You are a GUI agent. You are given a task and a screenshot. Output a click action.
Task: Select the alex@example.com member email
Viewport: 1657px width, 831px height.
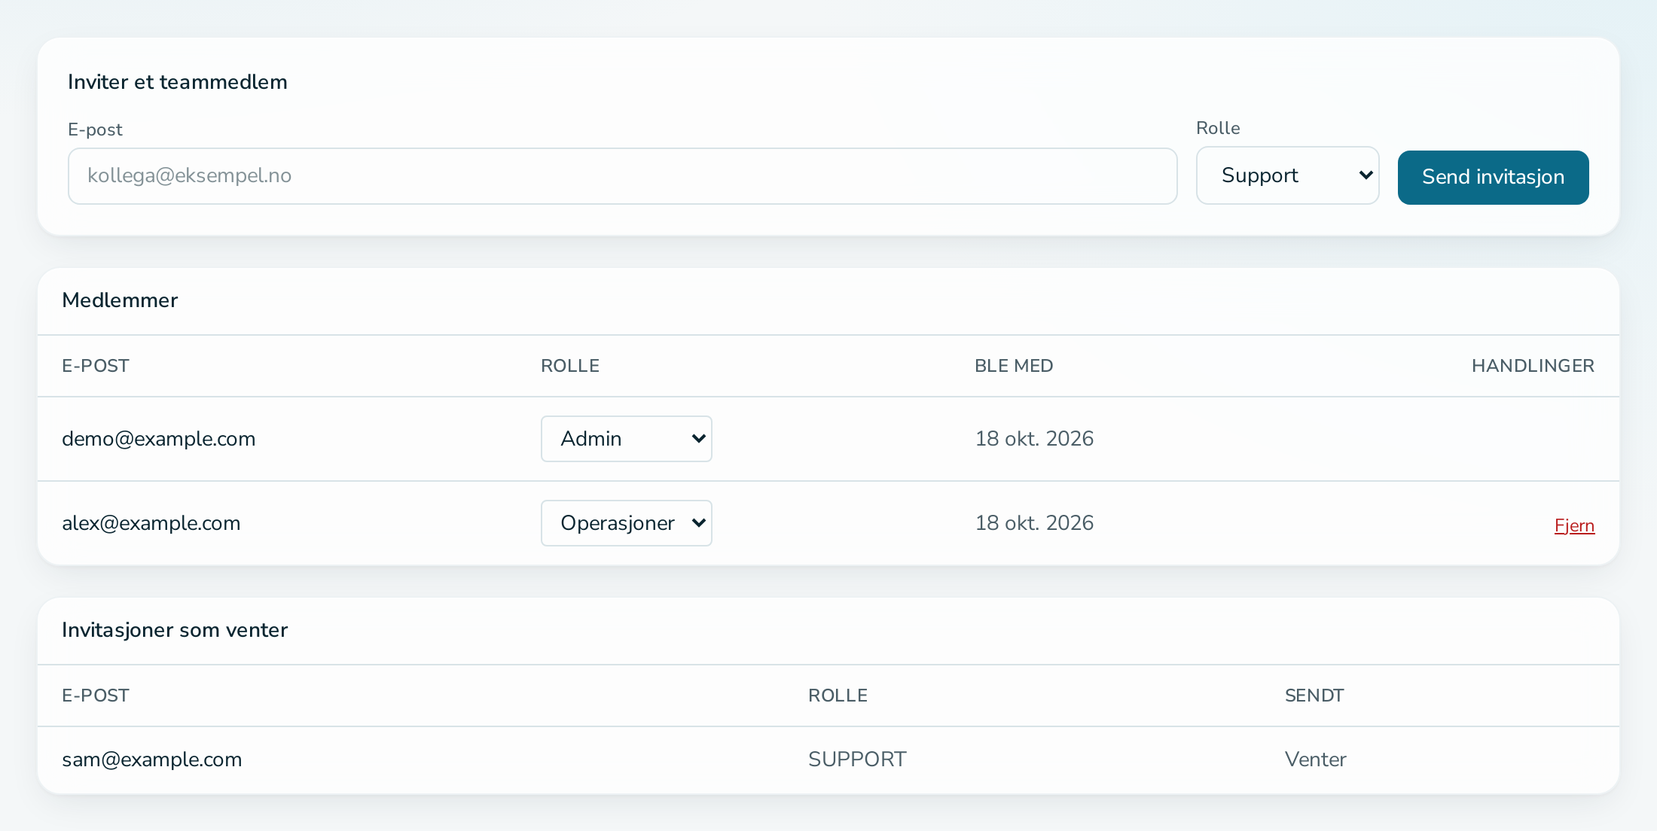tap(151, 523)
